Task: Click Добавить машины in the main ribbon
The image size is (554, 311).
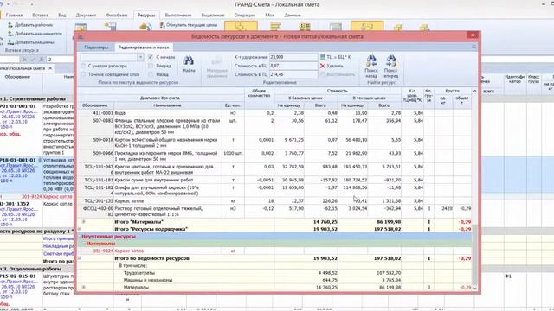Action: coord(31,42)
